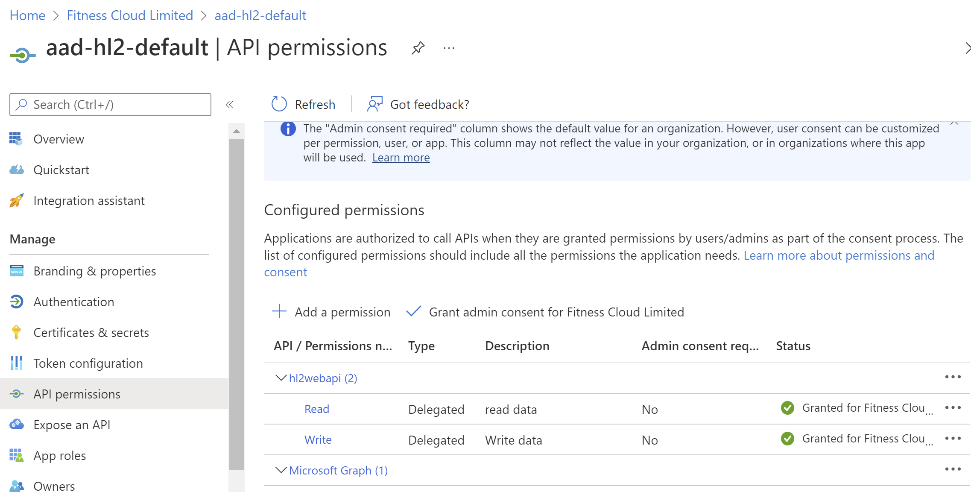Collapse the left navigation menu
This screenshot has width=971, height=492.
point(229,105)
